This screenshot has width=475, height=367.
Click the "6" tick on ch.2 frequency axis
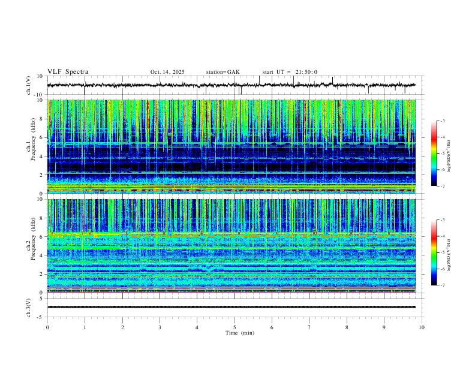coord(42,237)
